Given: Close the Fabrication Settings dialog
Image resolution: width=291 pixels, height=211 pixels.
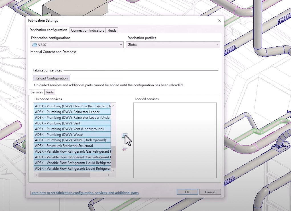Looking at the screenshot, I should [219, 20].
